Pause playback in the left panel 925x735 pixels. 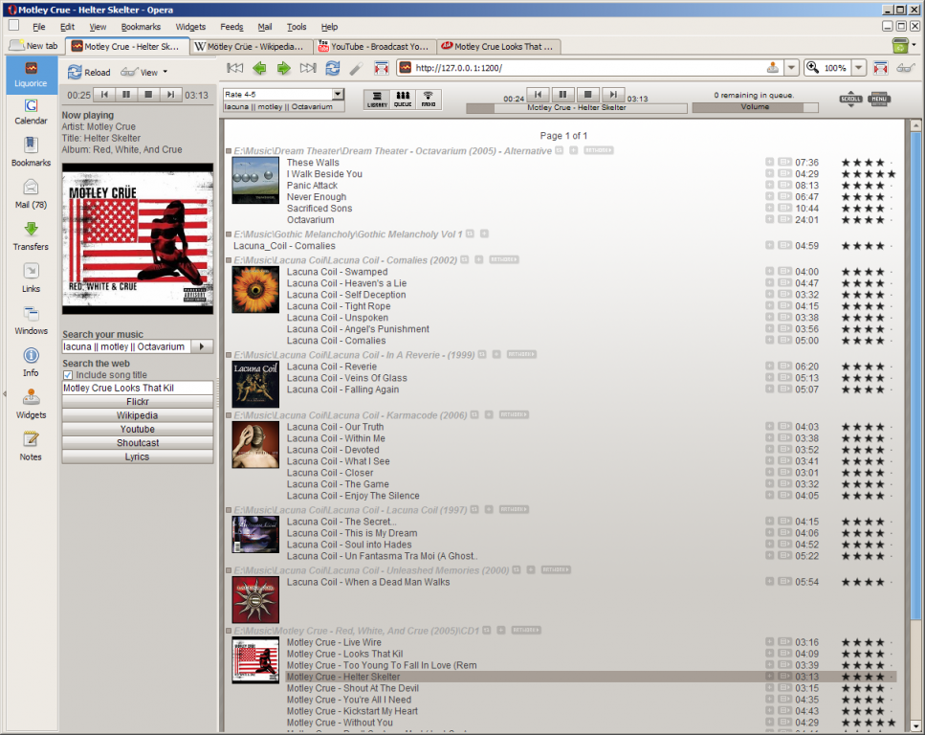tap(126, 95)
